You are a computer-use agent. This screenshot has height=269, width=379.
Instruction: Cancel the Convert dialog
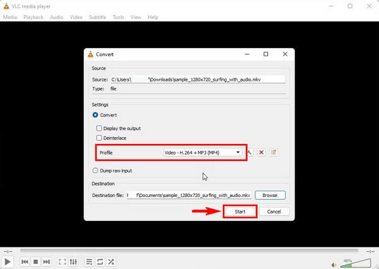pyautogui.click(x=274, y=212)
